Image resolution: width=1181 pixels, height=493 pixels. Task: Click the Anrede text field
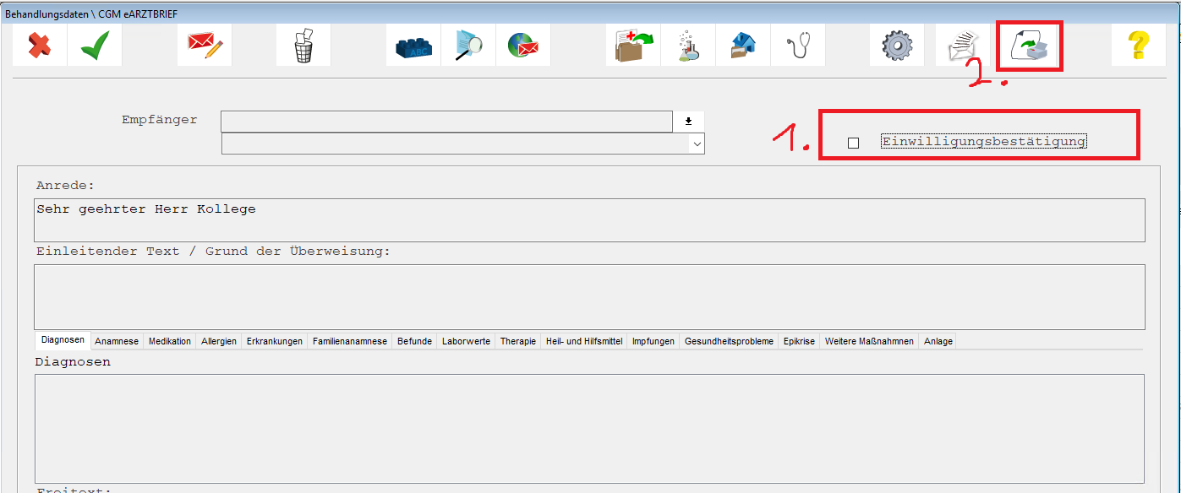(590, 219)
